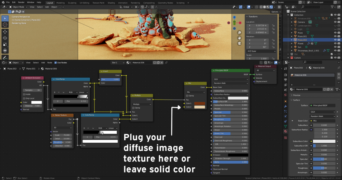Screen dimensions: 342x180
Task: Unlink Material.006 with X in node header
Action: pyautogui.click(x=162, y=63)
